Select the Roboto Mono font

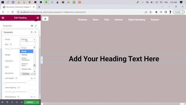pyautogui.click(x=26, y=64)
